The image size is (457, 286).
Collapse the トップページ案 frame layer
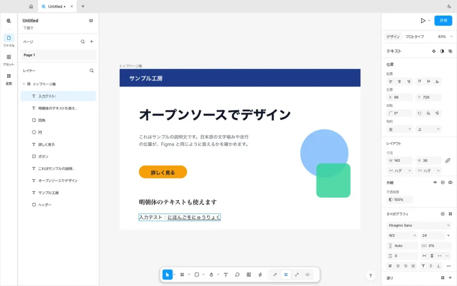[x=24, y=84]
